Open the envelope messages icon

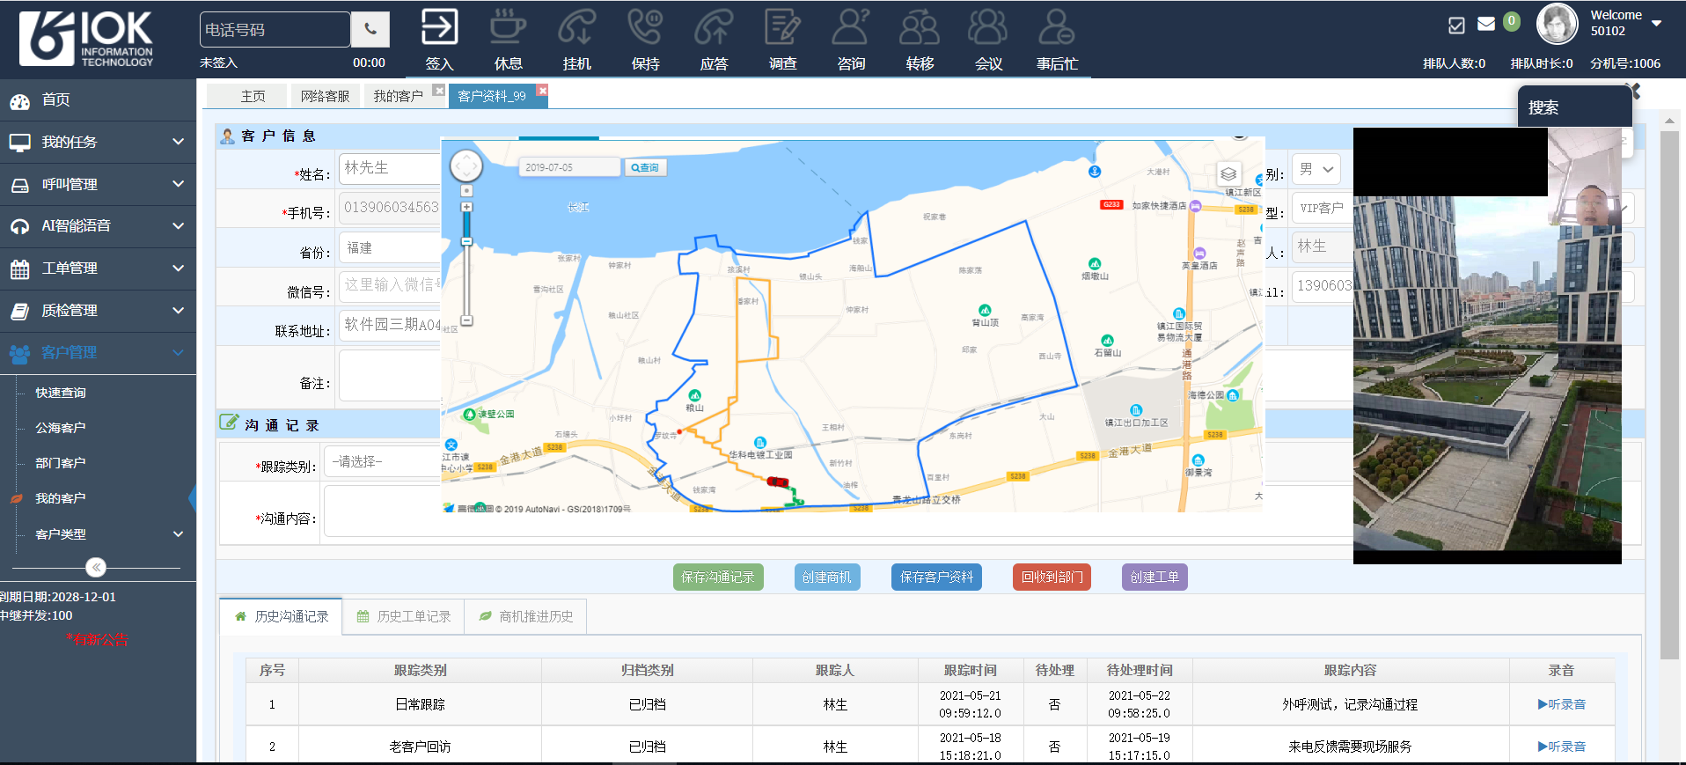pos(1486,24)
